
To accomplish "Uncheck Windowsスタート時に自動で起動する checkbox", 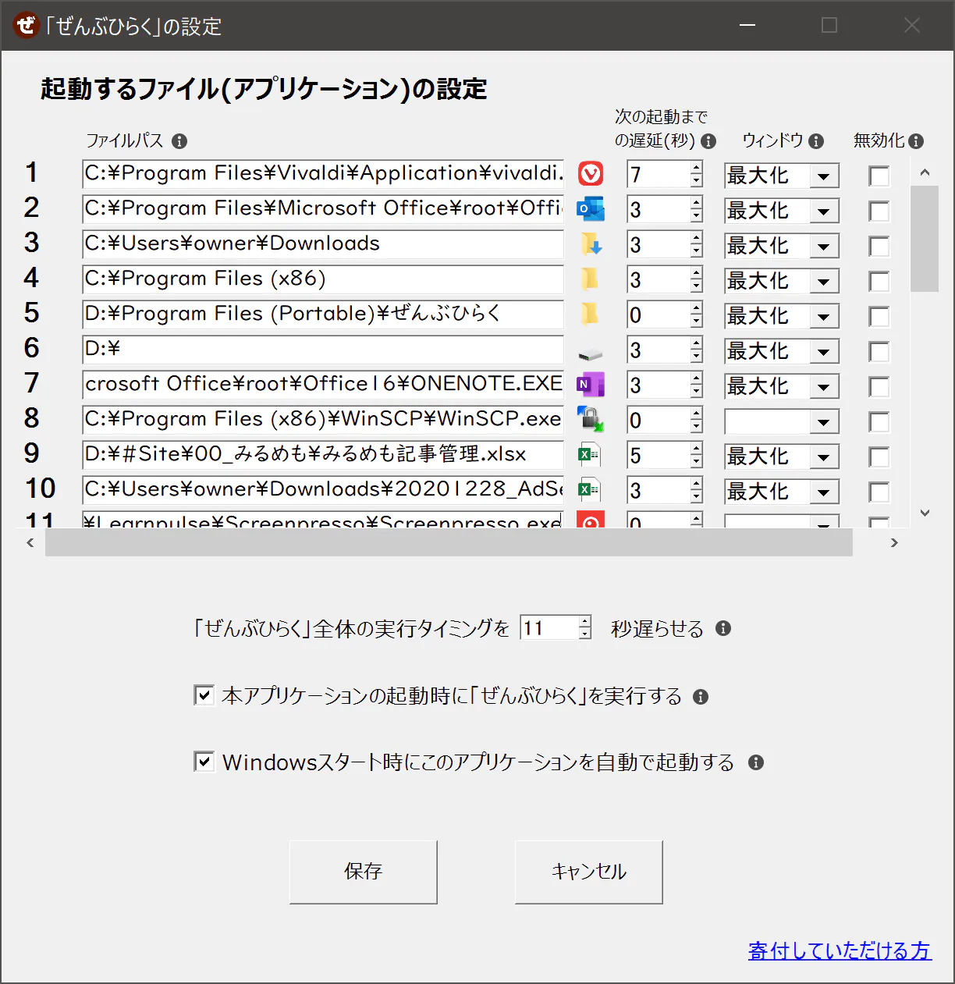I will click(204, 761).
